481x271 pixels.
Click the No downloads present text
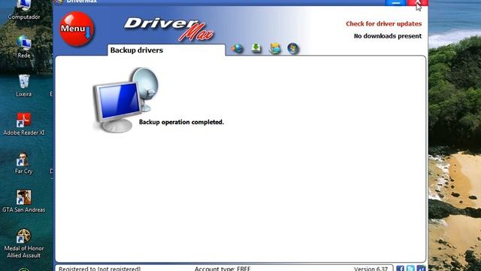(388, 36)
